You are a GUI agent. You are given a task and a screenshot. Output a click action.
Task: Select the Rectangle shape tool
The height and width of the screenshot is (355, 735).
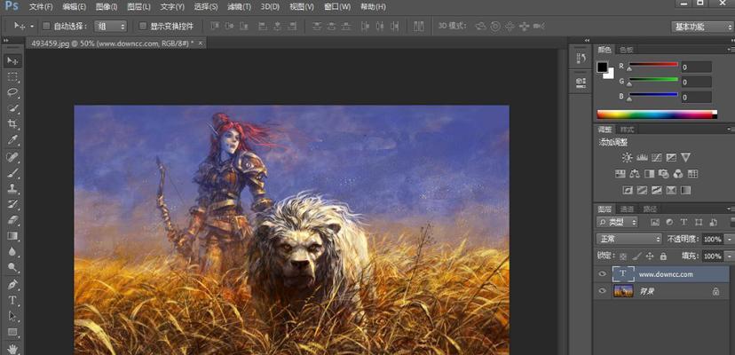12,332
